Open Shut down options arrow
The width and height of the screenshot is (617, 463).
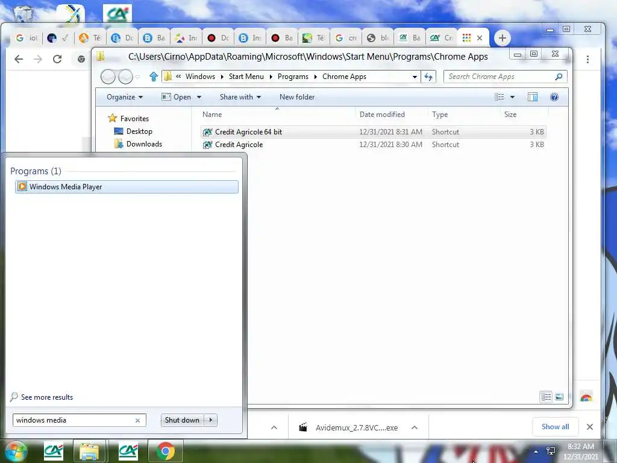click(211, 420)
